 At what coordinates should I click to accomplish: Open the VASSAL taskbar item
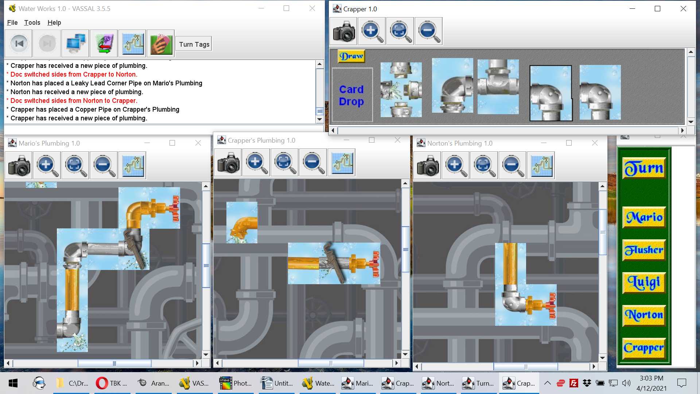[194, 383]
